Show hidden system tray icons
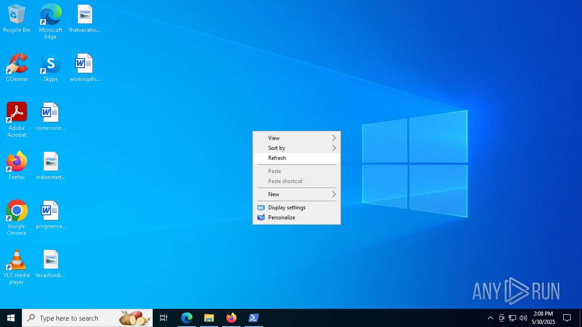The width and height of the screenshot is (582, 327). click(x=491, y=318)
